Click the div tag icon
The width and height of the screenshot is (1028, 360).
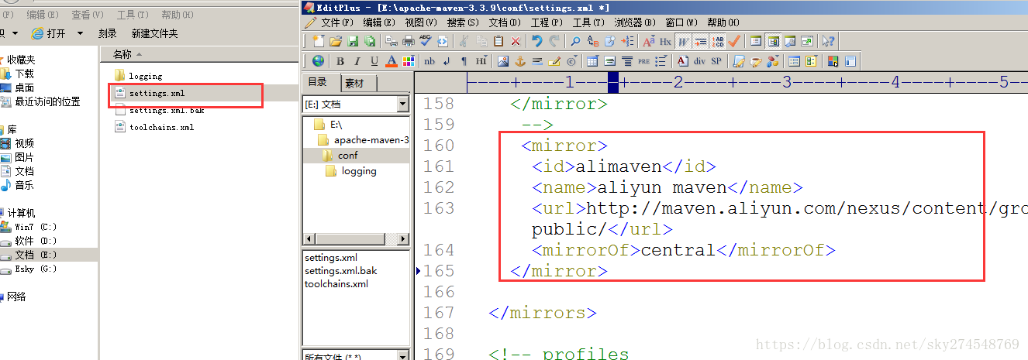pyautogui.click(x=699, y=61)
